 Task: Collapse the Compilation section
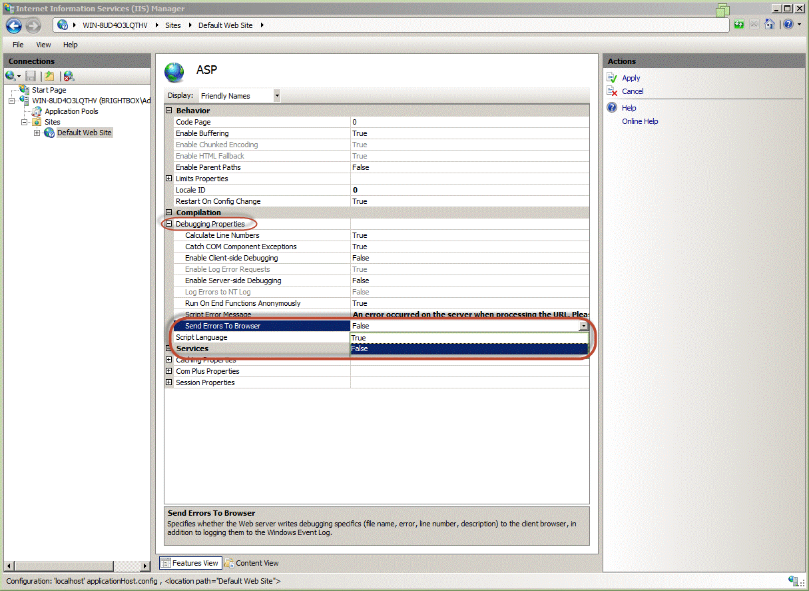pyautogui.click(x=169, y=213)
